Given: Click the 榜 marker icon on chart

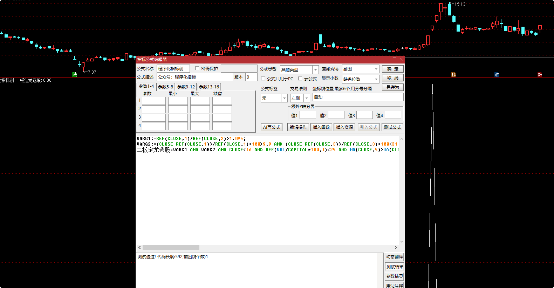Looking at the screenshot, I should [453, 74].
